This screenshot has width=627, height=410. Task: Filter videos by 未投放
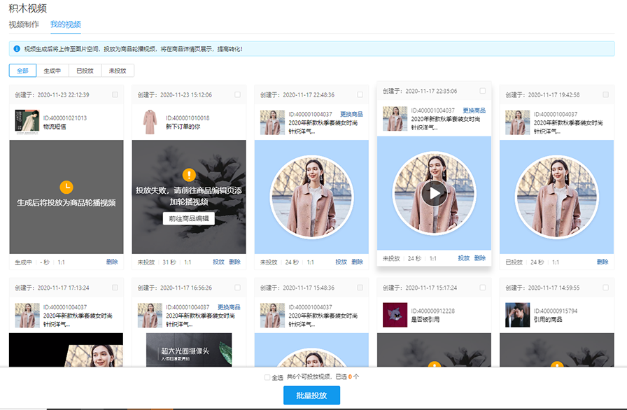(118, 71)
